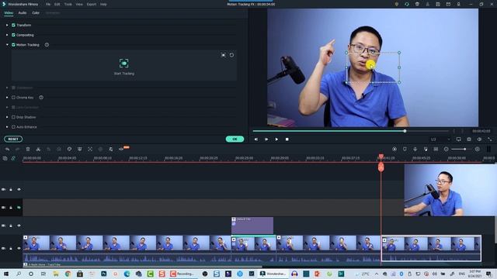Uncheck the Motion Tracking checkbox
This screenshot has height=279, width=497.
(x=13, y=45)
